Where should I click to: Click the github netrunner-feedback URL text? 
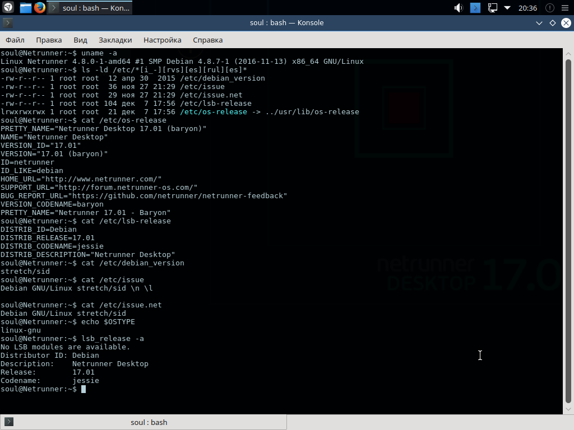pyautogui.click(x=178, y=196)
